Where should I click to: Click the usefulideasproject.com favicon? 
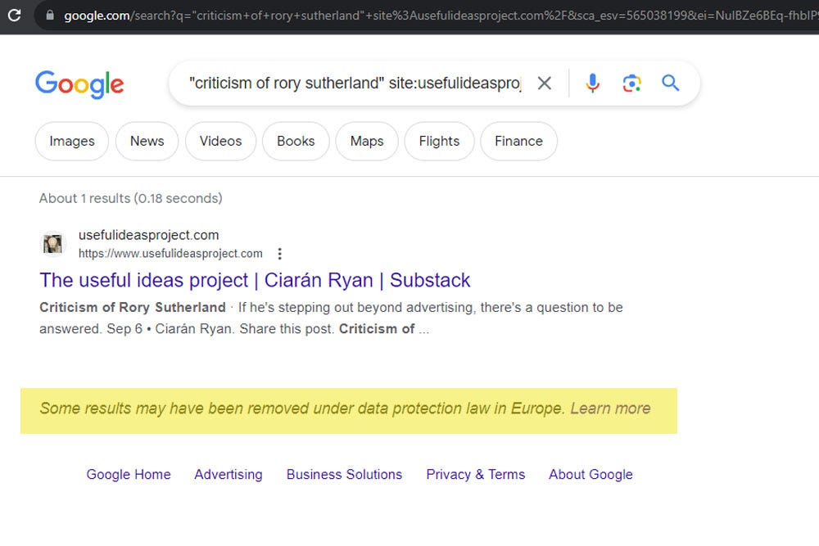(52, 244)
